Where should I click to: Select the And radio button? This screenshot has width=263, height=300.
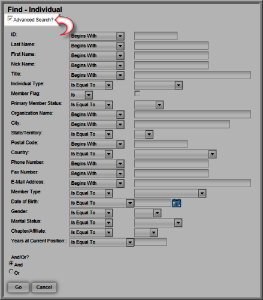[x=11, y=263]
